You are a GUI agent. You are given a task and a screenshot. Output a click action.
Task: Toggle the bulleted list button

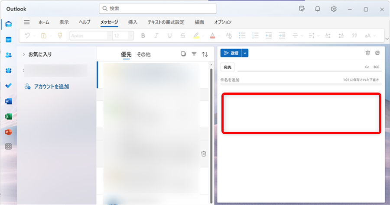tap(242, 35)
